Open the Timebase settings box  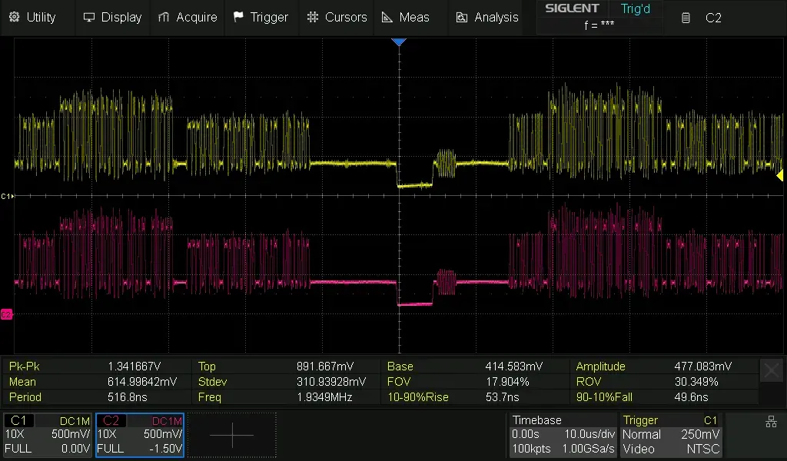click(563, 435)
